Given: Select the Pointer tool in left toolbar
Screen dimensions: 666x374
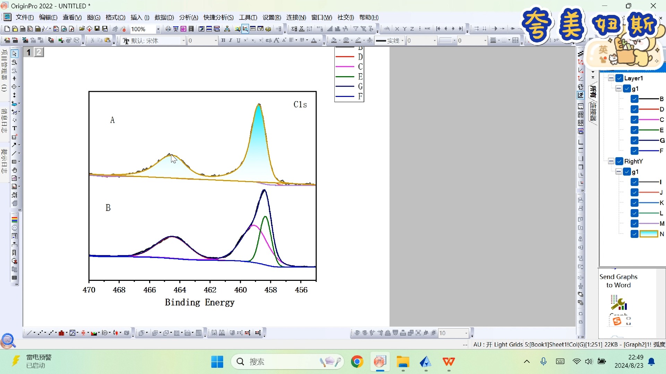Looking at the screenshot, I should [x=14, y=54].
